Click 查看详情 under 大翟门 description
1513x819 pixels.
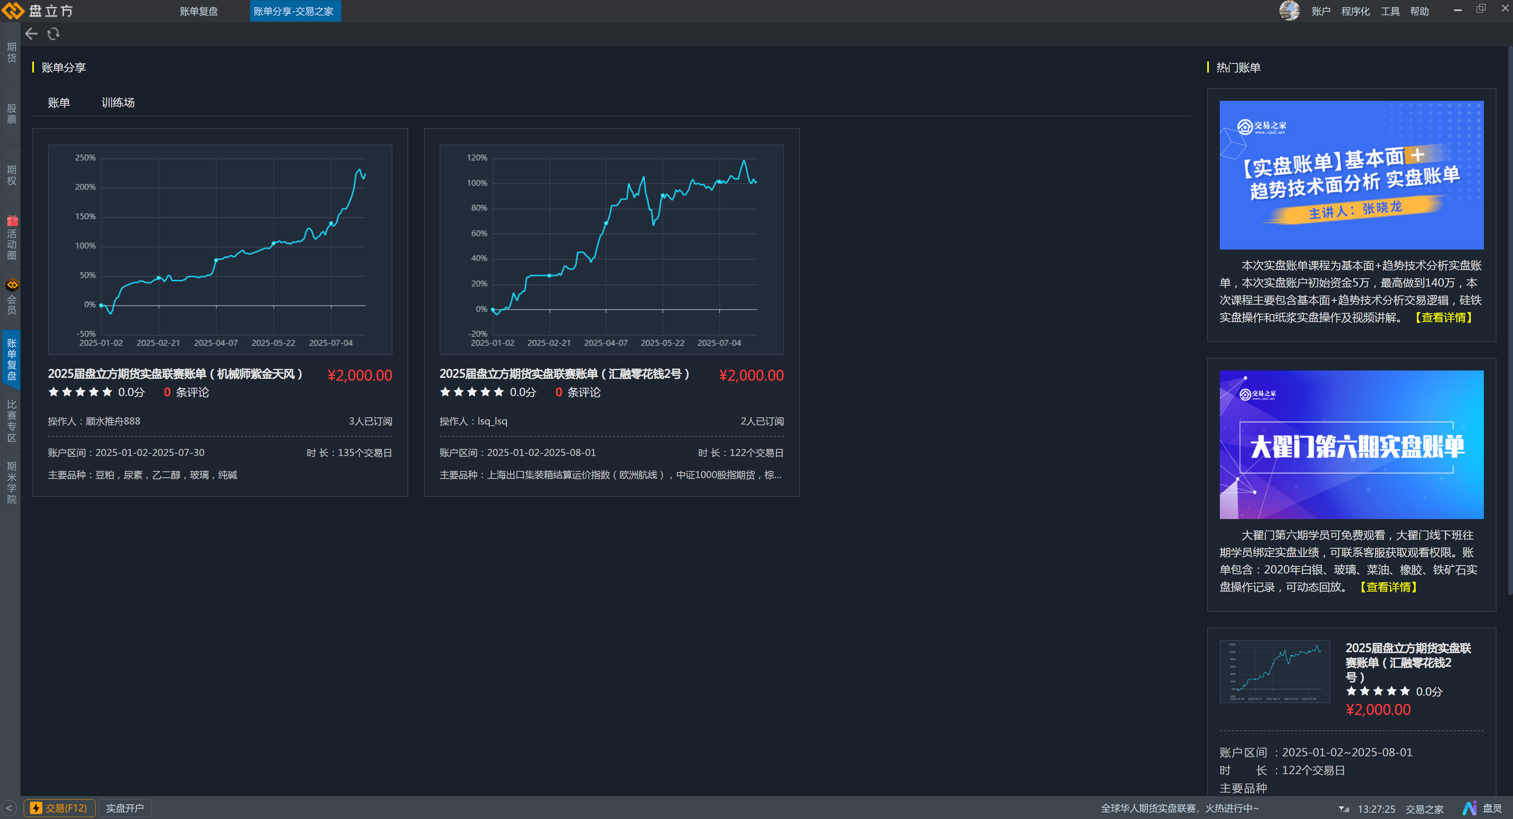[x=1388, y=588]
